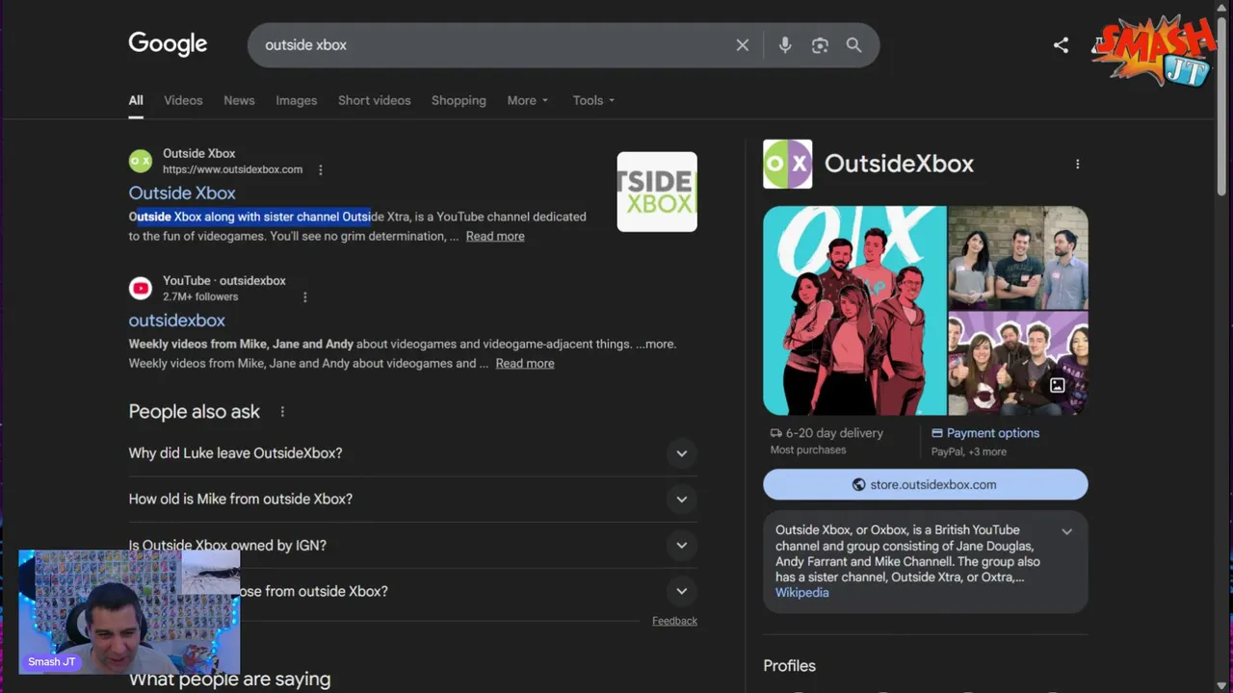Expand the Wikipedia description chevron
The image size is (1233, 693).
[x=1066, y=532]
